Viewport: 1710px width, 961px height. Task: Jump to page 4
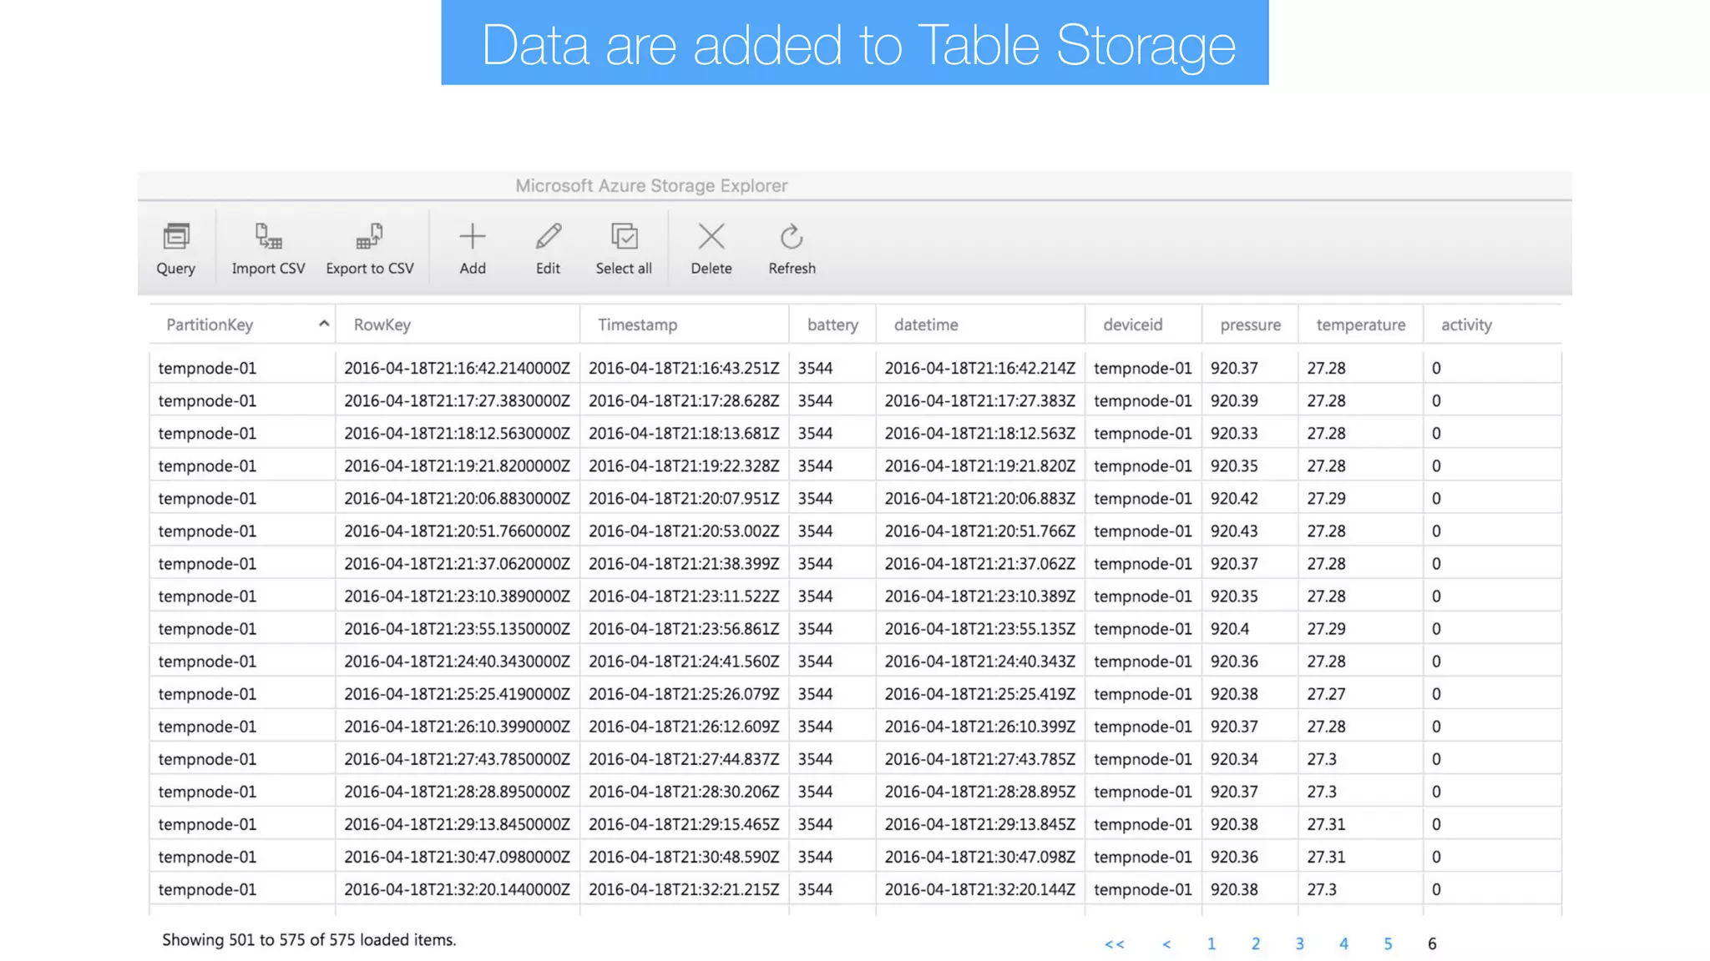(1343, 943)
